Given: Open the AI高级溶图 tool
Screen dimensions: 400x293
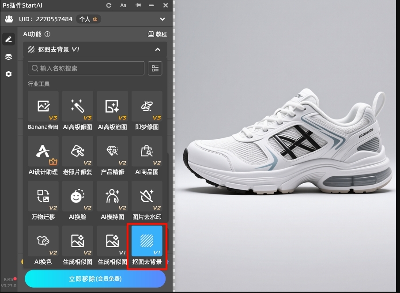Looking at the screenshot, I should [x=112, y=107].
